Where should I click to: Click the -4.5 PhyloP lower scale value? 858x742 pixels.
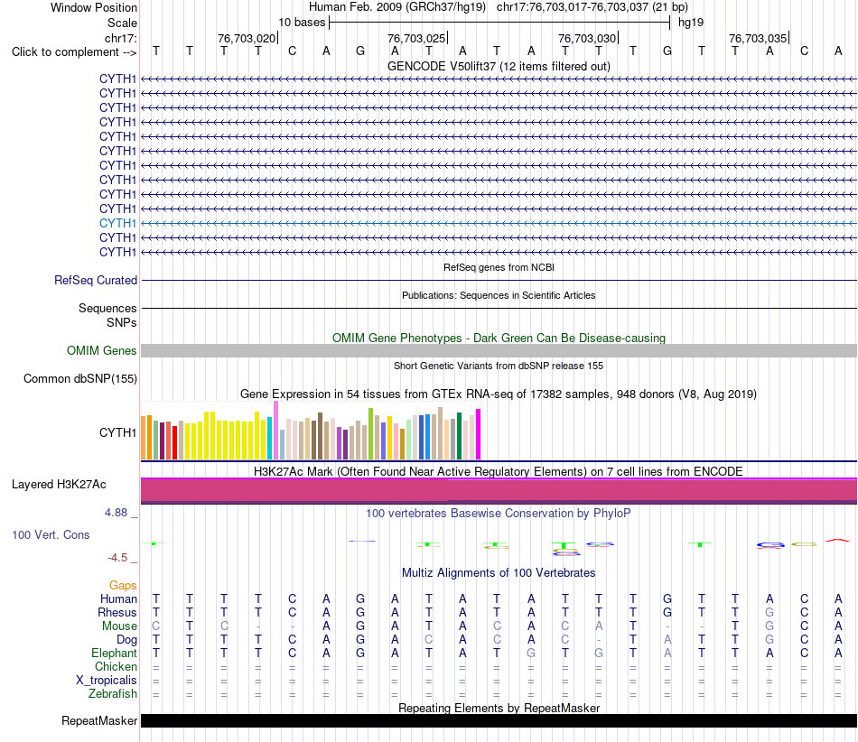coord(117,558)
